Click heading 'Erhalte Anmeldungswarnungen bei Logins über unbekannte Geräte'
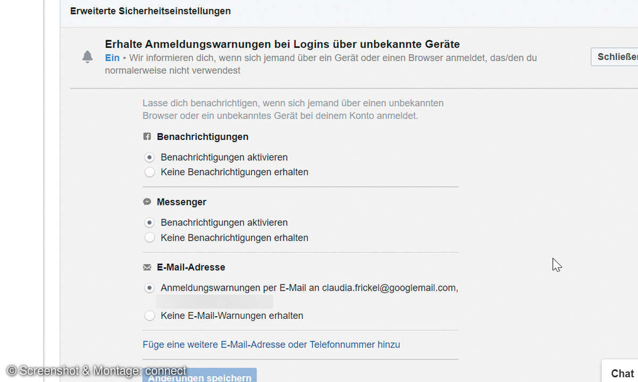 coord(282,44)
